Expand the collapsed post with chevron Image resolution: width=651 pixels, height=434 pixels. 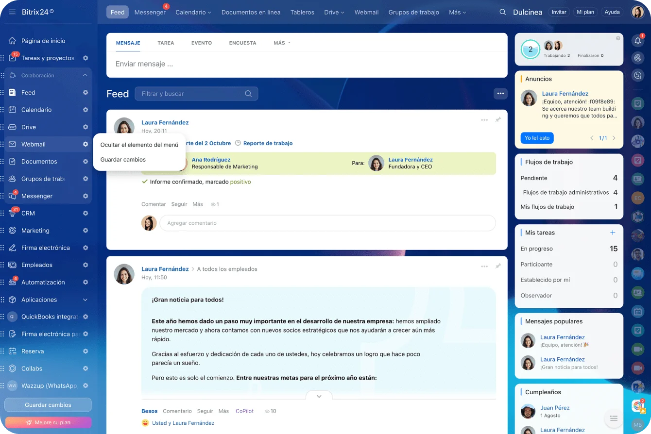tap(319, 396)
